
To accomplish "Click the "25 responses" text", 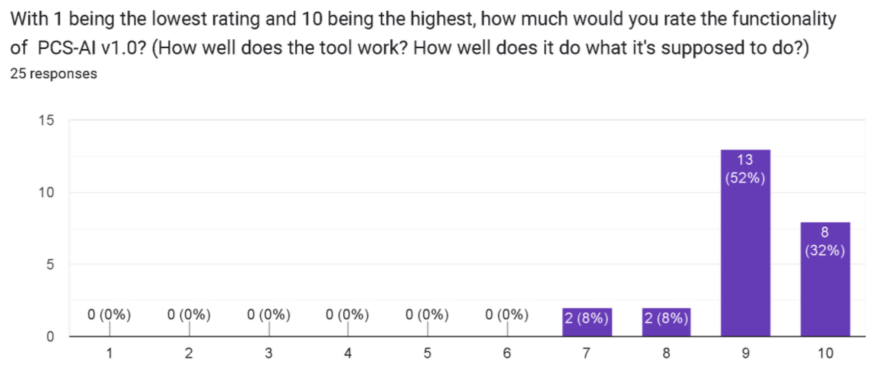I will [x=54, y=74].
